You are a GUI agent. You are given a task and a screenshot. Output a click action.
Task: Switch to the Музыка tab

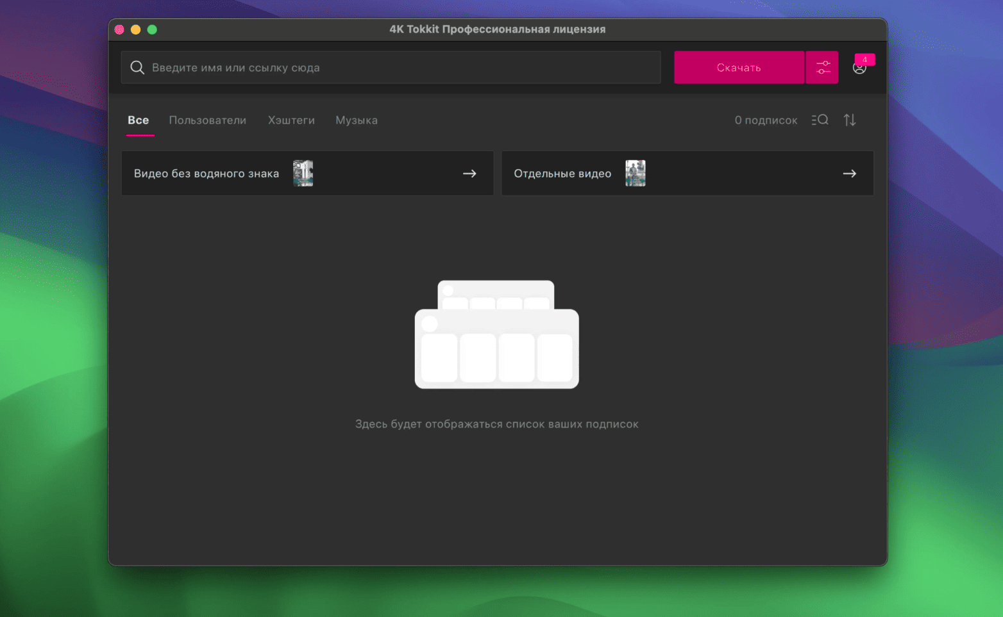[357, 120]
